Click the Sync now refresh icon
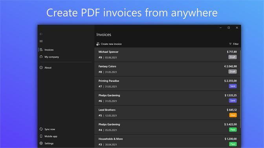Image resolution: width=264 pixels, height=148 pixels. (41, 129)
